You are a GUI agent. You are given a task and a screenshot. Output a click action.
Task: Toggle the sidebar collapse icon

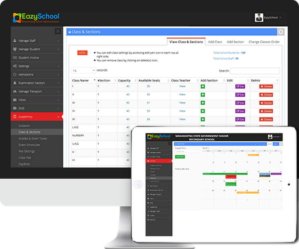(x=58, y=31)
